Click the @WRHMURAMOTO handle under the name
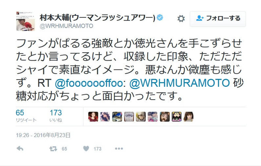The width and height of the screenshot is (261, 166). point(66,26)
